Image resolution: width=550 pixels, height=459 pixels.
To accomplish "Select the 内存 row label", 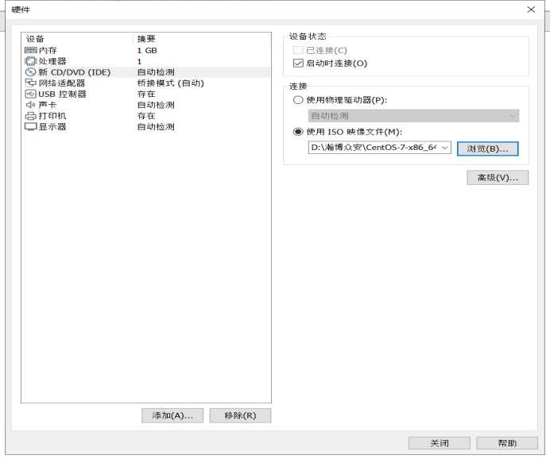I will point(48,51).
